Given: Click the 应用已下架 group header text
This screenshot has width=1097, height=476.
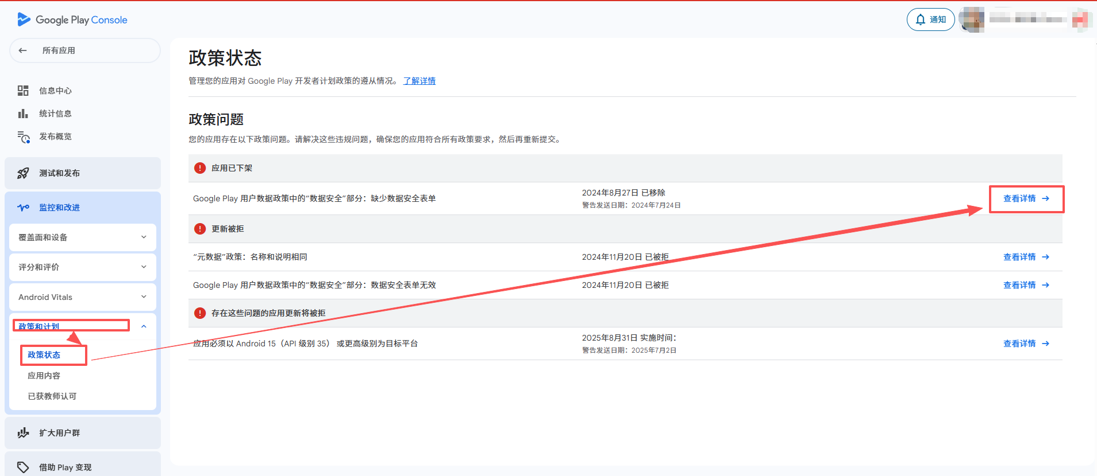Looking at the screenshot, I should pyautogui.click(x=232, y=168).
